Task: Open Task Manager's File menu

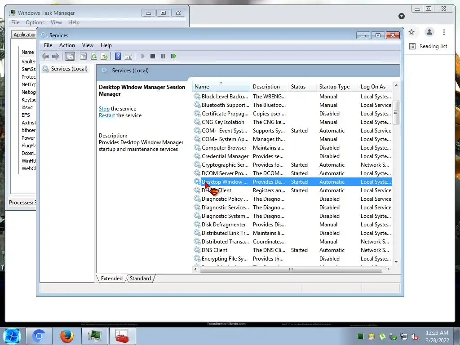Action: (15, 22)
